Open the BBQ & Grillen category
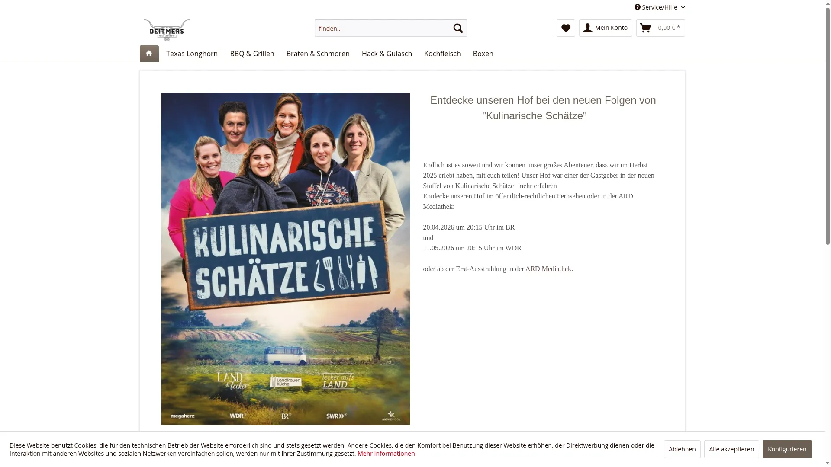The image size is (831, 467). (252, 54)
